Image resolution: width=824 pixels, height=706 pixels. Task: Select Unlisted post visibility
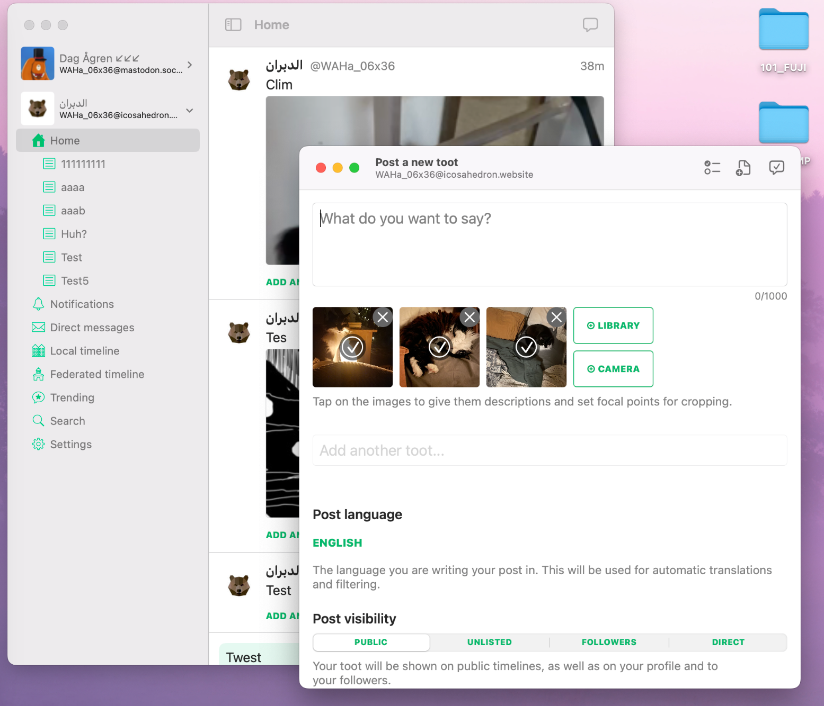(x=489, y=642)
